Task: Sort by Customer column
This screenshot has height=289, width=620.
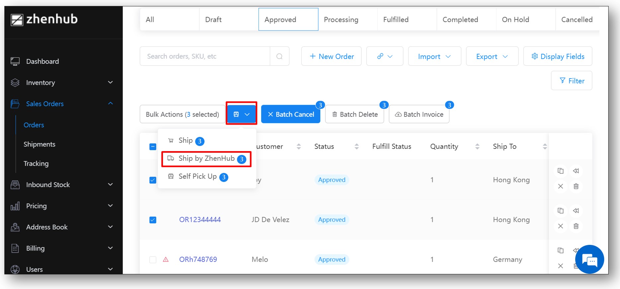Action: coord(299,146)
